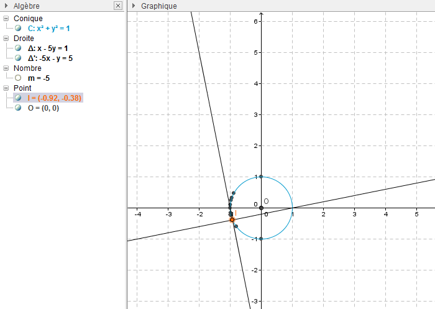Select line Δ': -5x - y = 5
435x309 pixels.
pyautogui.click(x=50, y=58)
